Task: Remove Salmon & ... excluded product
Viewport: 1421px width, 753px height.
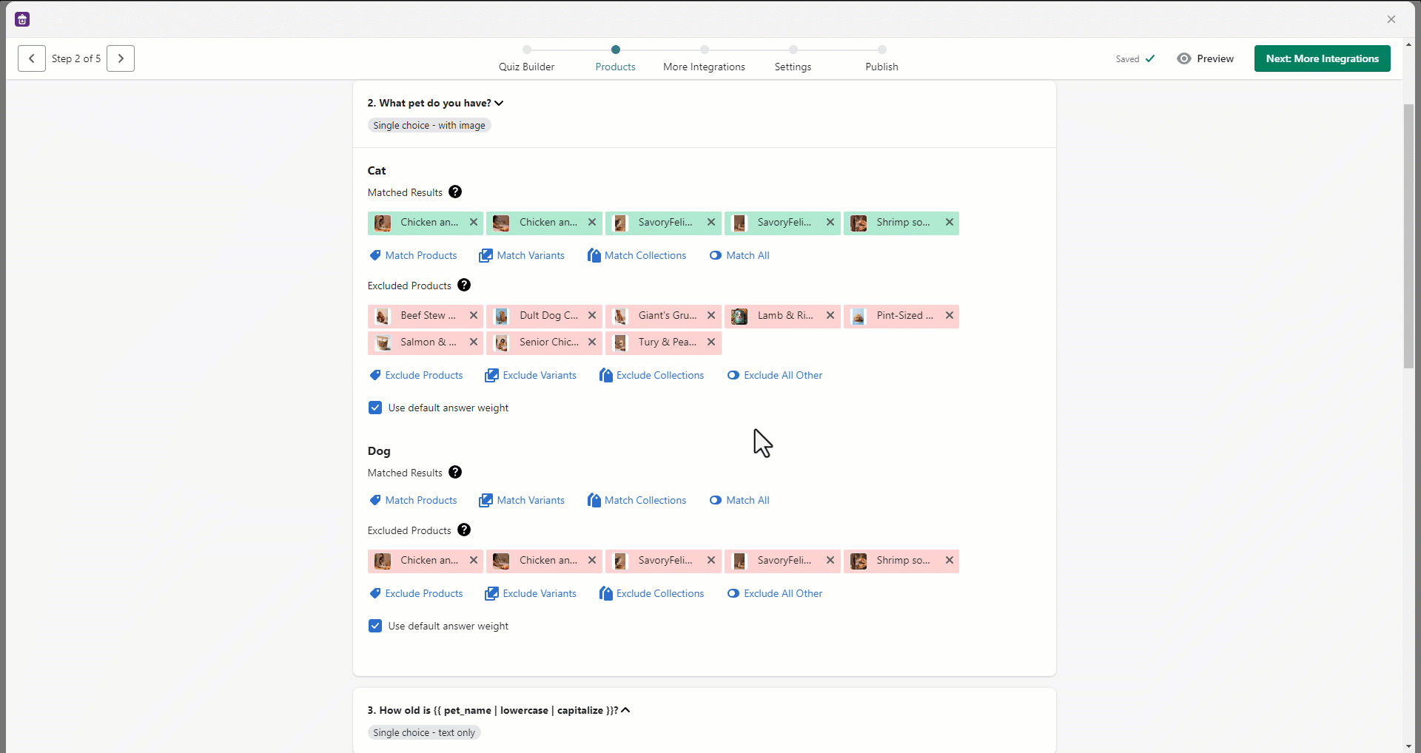Action: click(474, 342)
